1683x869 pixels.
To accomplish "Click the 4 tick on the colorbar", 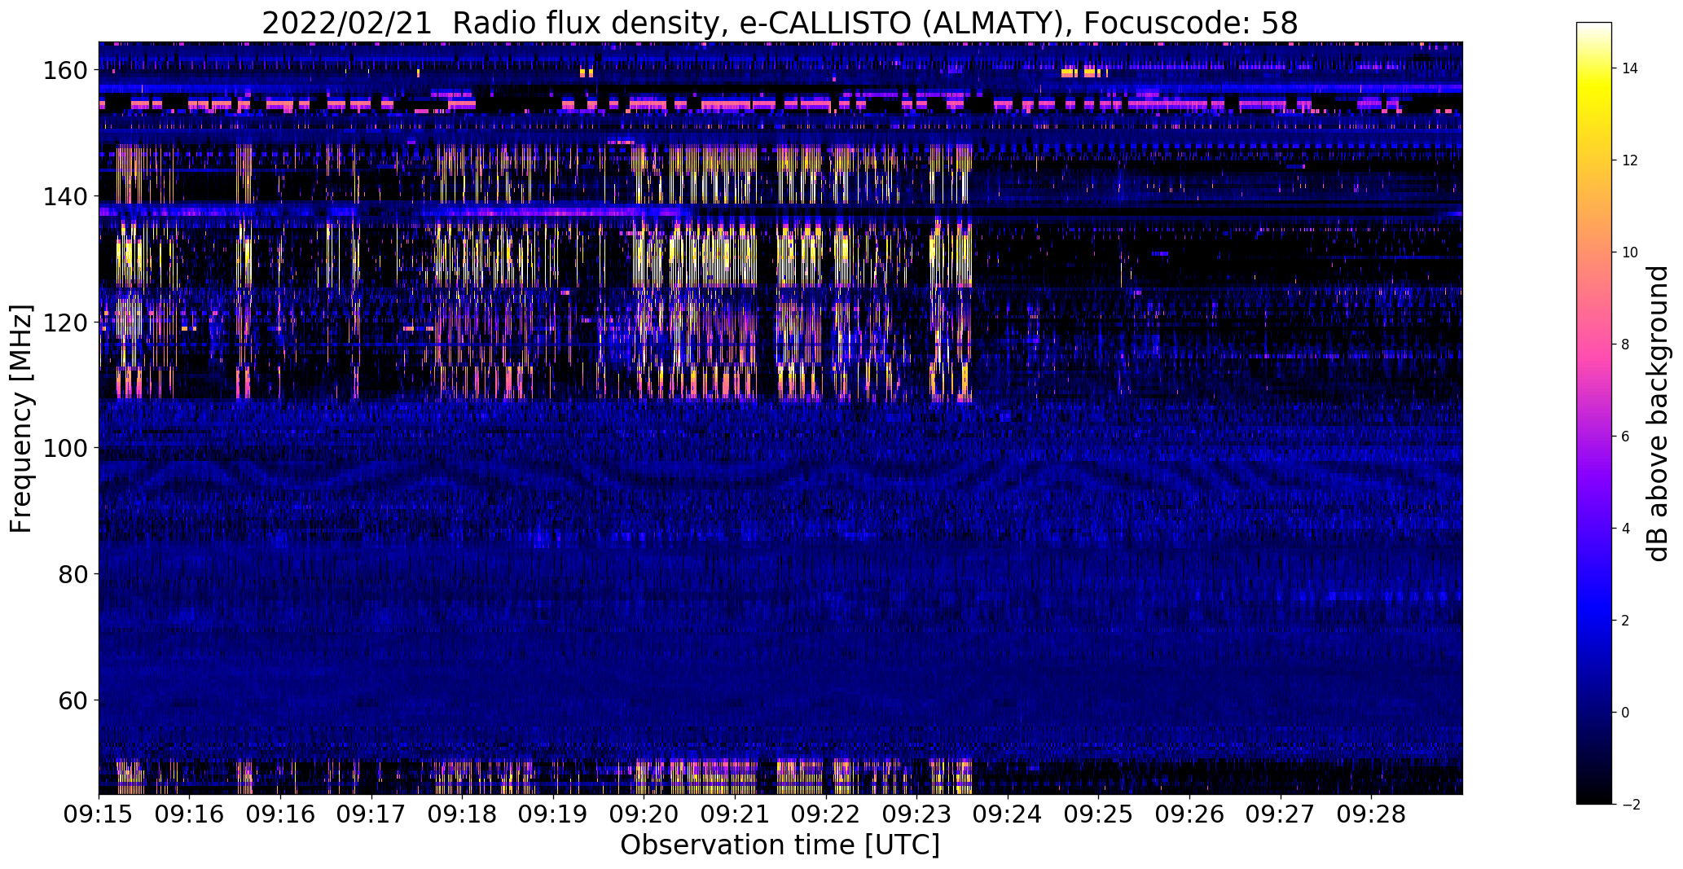I will point(1626,529).
